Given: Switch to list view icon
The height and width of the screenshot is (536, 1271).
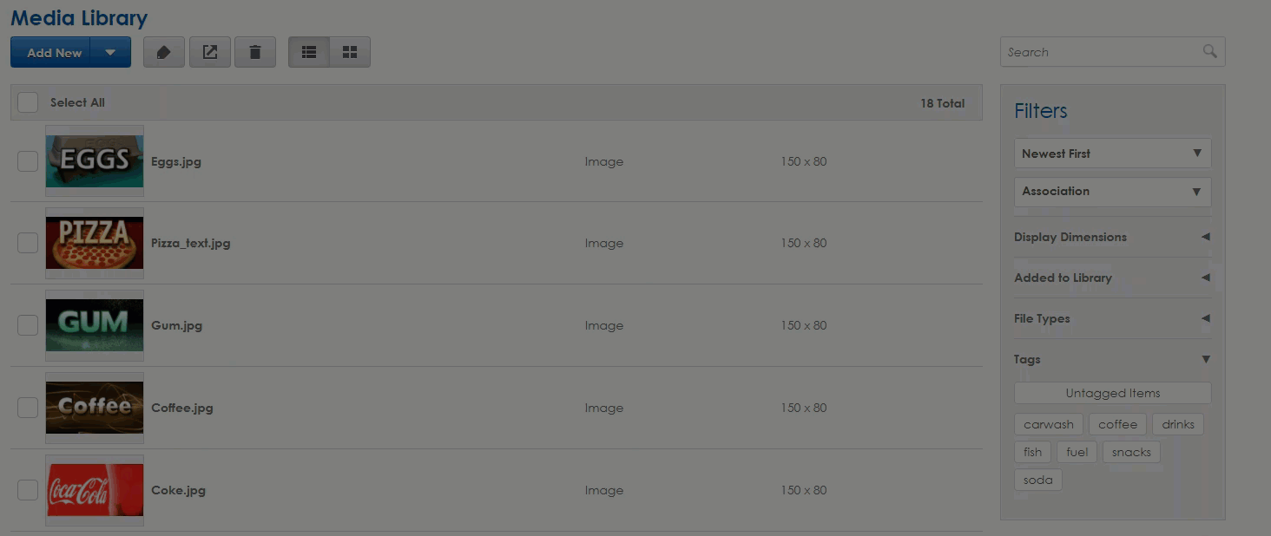Looking at the screenshot, I should tap(309, 52).
